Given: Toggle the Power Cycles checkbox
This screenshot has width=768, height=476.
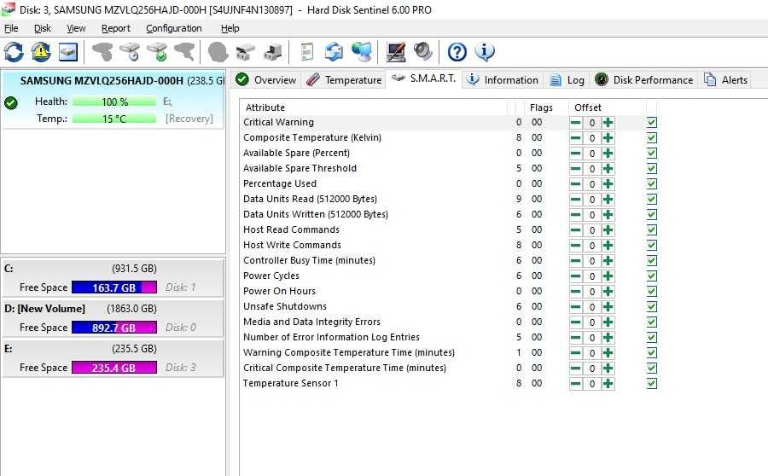Looking at the screenshot, I should tap(651, 276).
